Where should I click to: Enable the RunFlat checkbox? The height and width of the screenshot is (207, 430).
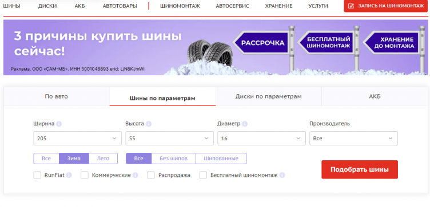(37, 175)
